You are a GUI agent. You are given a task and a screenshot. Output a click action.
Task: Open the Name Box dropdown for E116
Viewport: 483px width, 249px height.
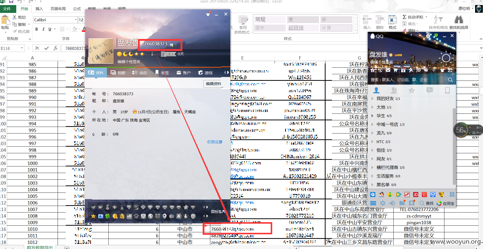pyautogui.click(x=22, y=48)
